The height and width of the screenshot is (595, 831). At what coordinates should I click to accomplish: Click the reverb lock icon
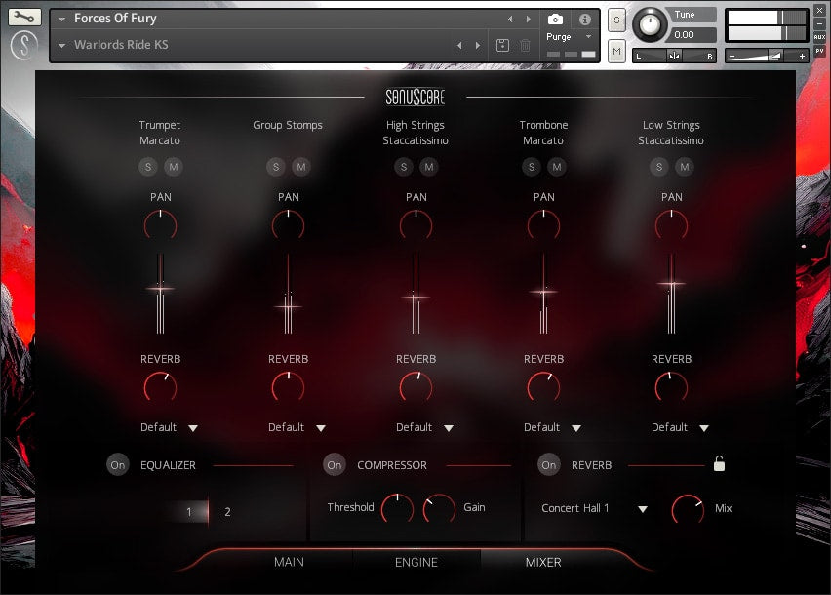click(x=719, y=463)
